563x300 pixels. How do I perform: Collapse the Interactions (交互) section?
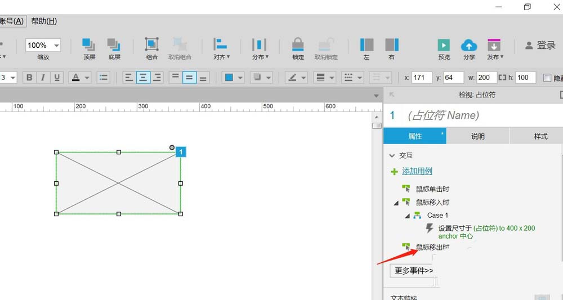(x=392, y=155)
